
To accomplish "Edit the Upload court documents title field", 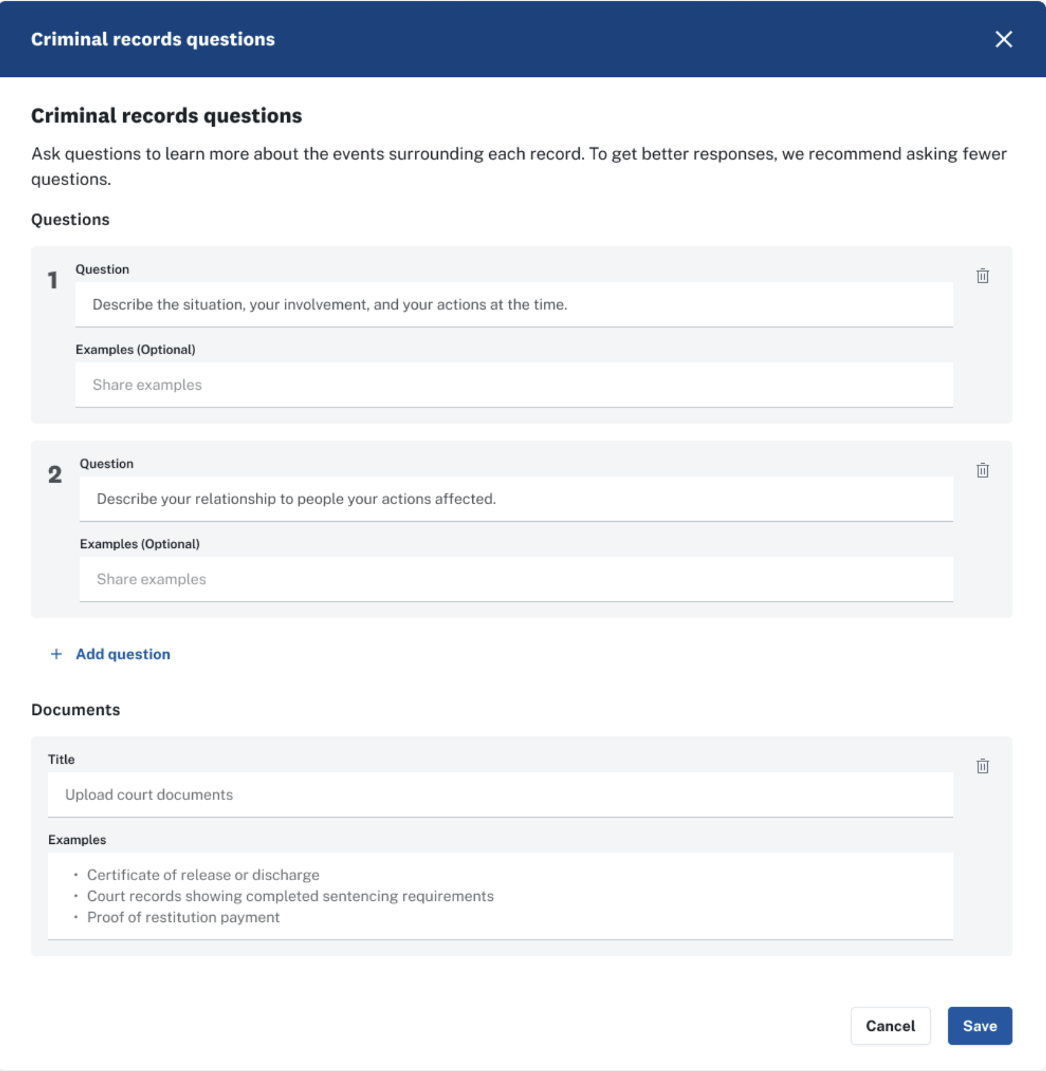I will point(500,794).
